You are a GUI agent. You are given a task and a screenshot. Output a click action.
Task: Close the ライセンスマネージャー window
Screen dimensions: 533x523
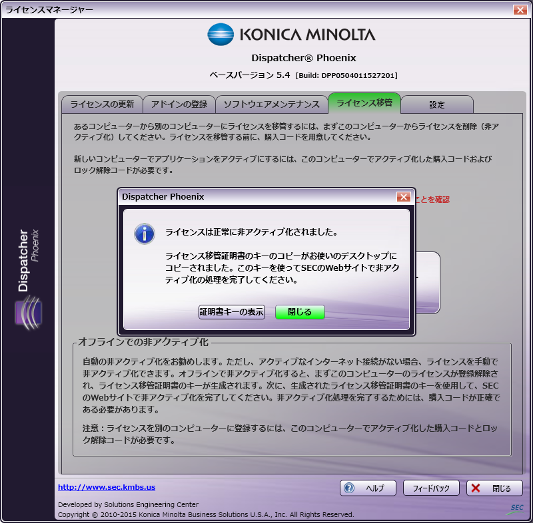pos(520,10)
